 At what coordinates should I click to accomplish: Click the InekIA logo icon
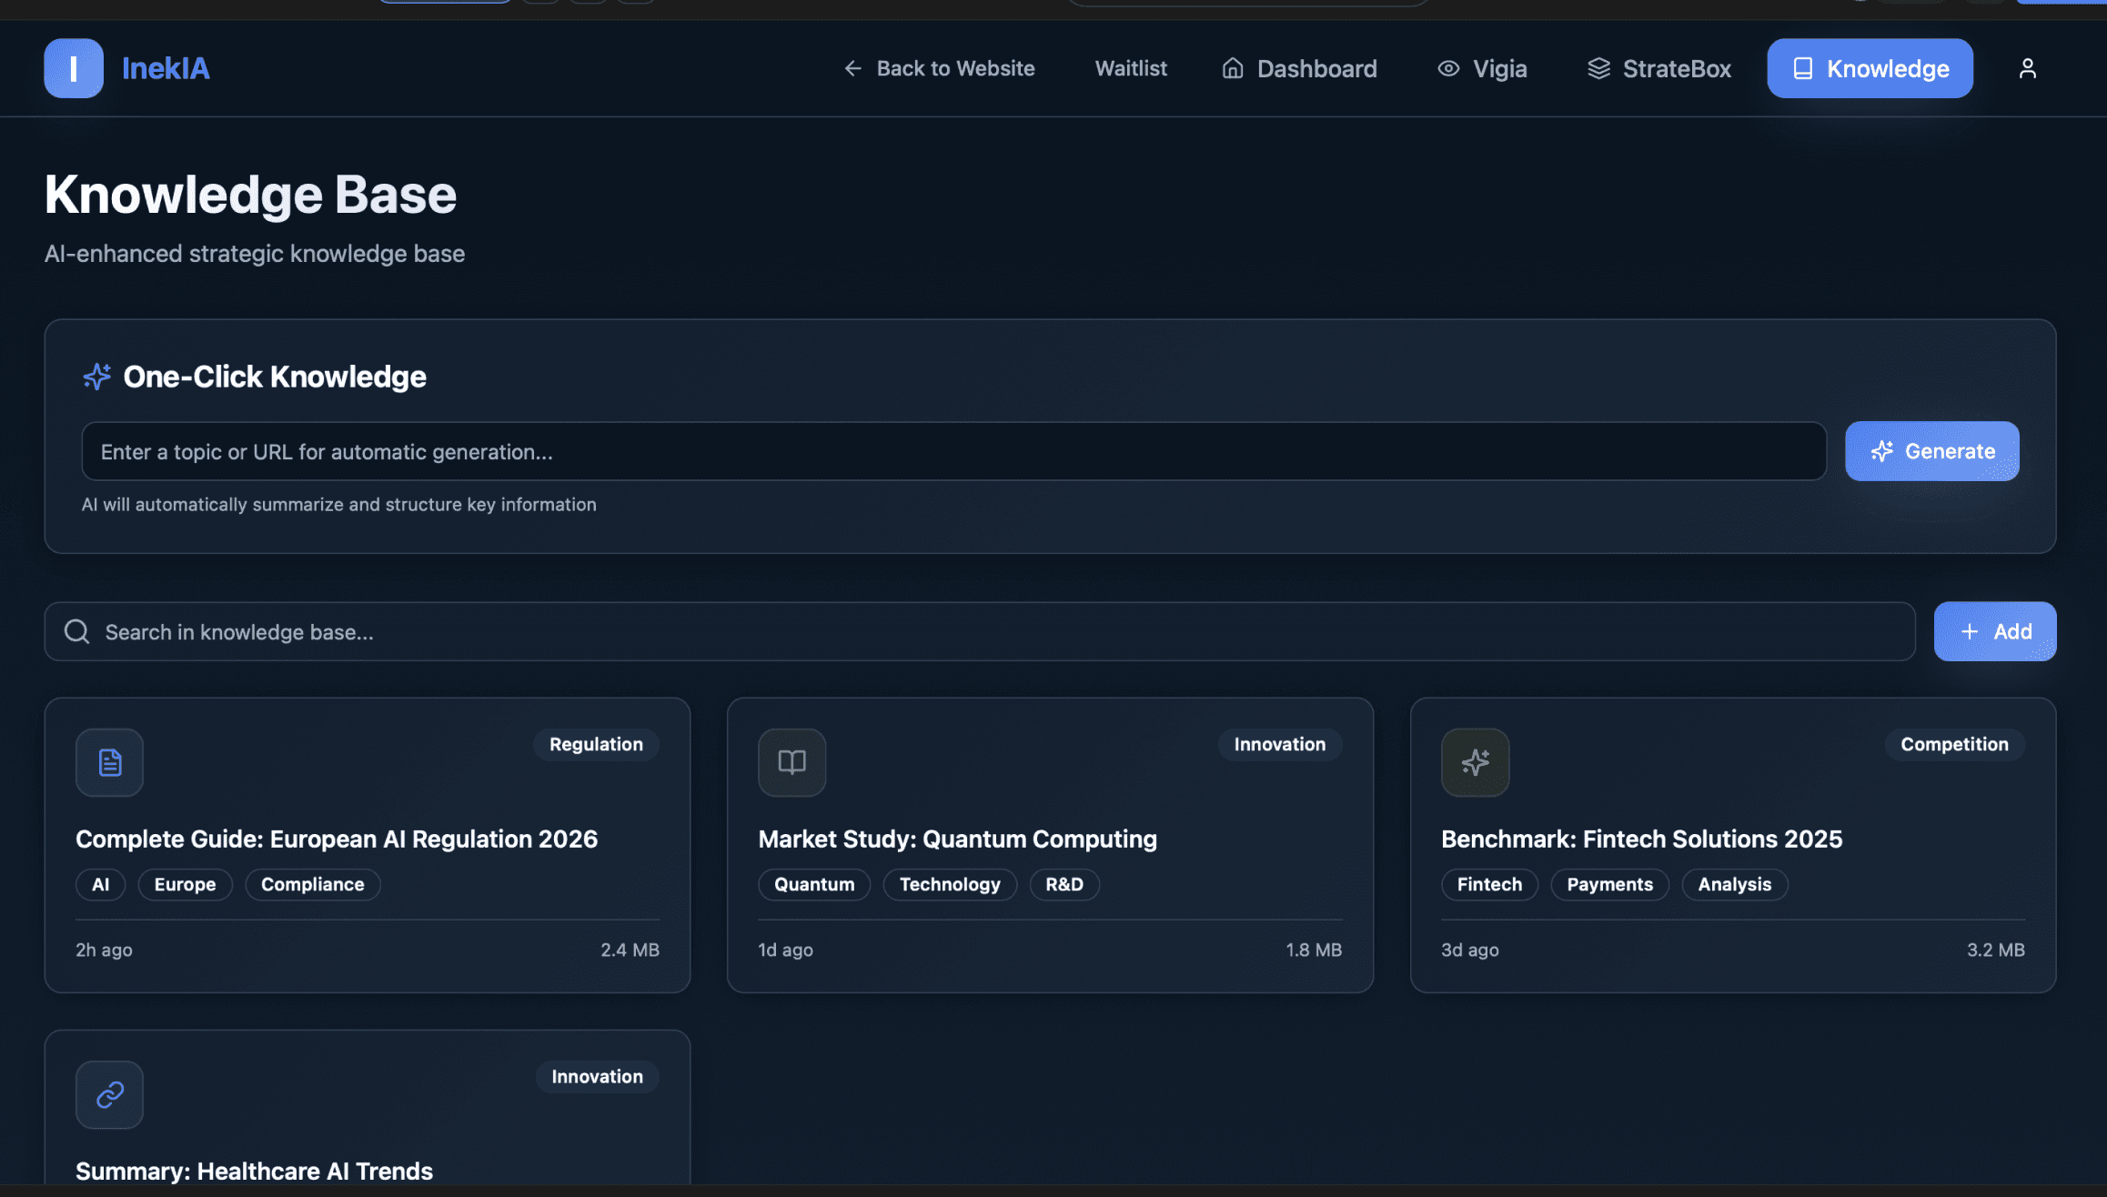click(x=73, y=68)
